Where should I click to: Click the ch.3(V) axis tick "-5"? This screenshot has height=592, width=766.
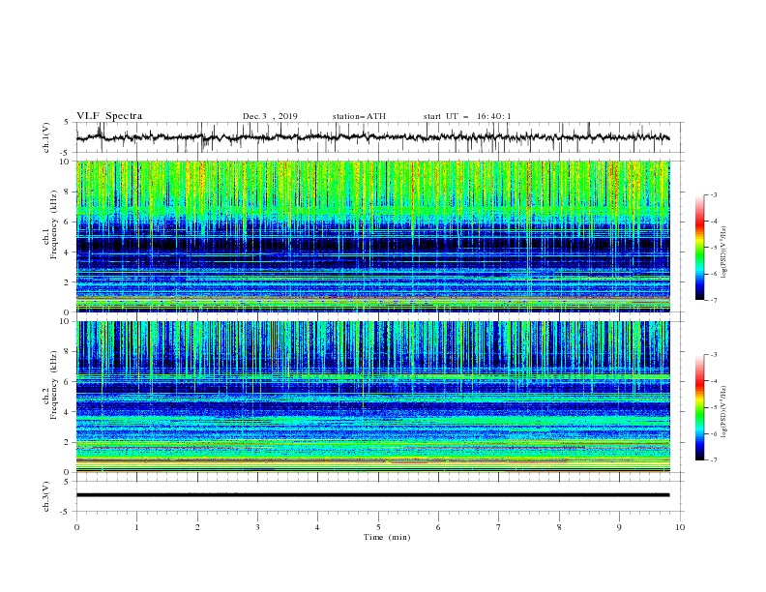click(x=66, y=512)
